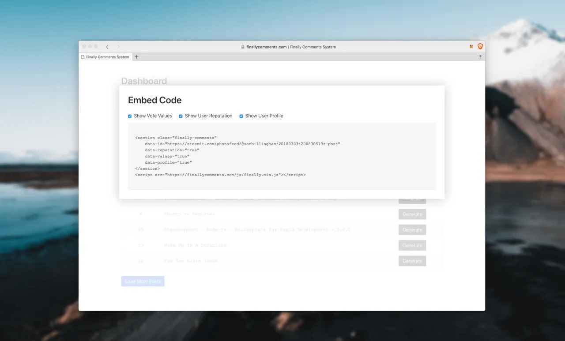Viewport: 565px width, 341px height.
Task: Toggle the Show User Profile checkbox
Action: pos(241,116)
